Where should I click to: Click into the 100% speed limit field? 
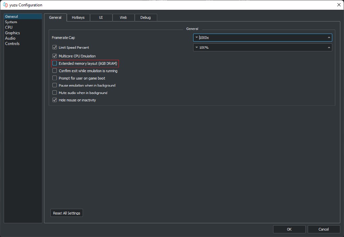point(263,47)
